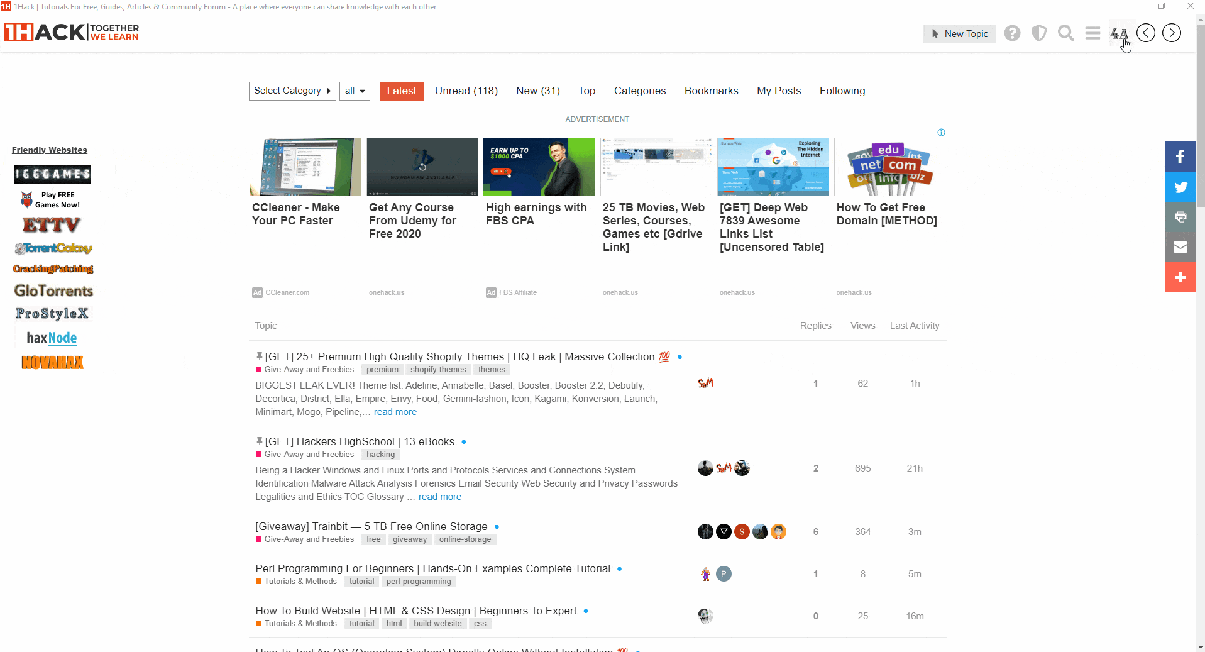Open haxNode logo link
Viewport: 1205px width, 652px height.
pyautogui.click(x=52, y=338)
